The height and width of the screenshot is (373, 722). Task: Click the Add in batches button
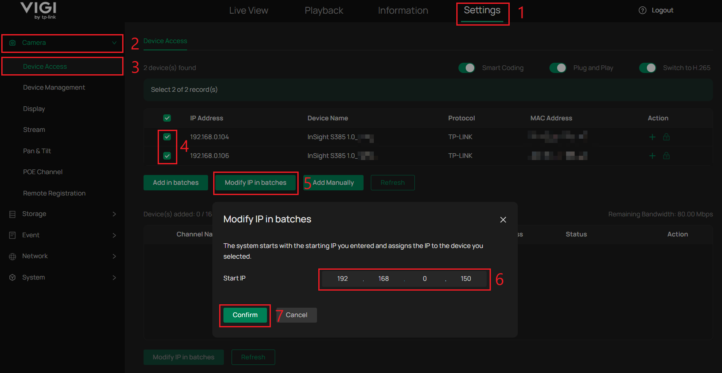(176, 183)
